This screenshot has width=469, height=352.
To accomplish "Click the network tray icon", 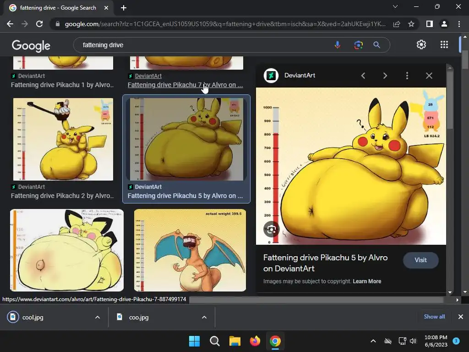I will (x=402, y=341).
